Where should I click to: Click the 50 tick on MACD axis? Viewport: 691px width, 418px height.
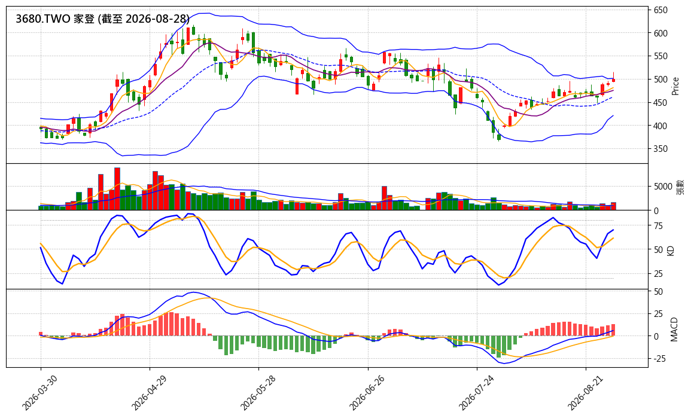[658, 292]
